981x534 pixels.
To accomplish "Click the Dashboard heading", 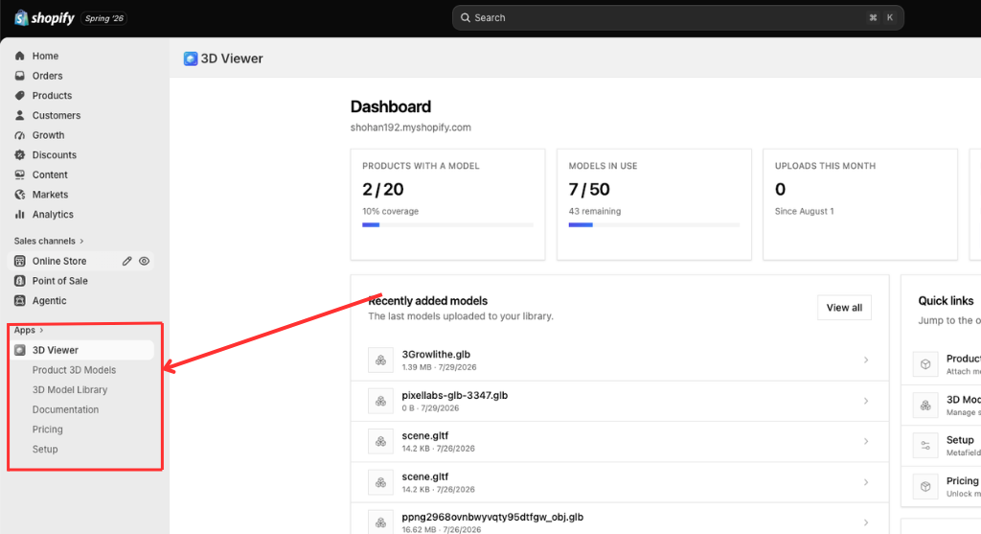I will (x=391, y=106).
